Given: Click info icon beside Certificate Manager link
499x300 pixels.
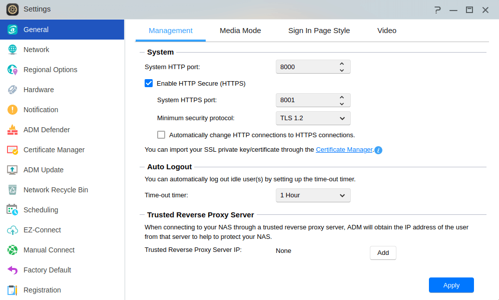Looking at the screenshot, I should pos(378,150).
